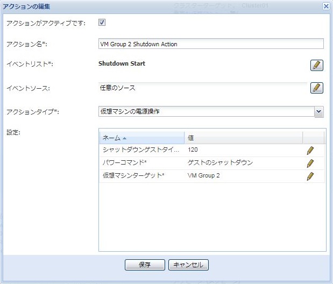
Task: Sort the settings by the ネーム column header
Action: click(141, 138)
